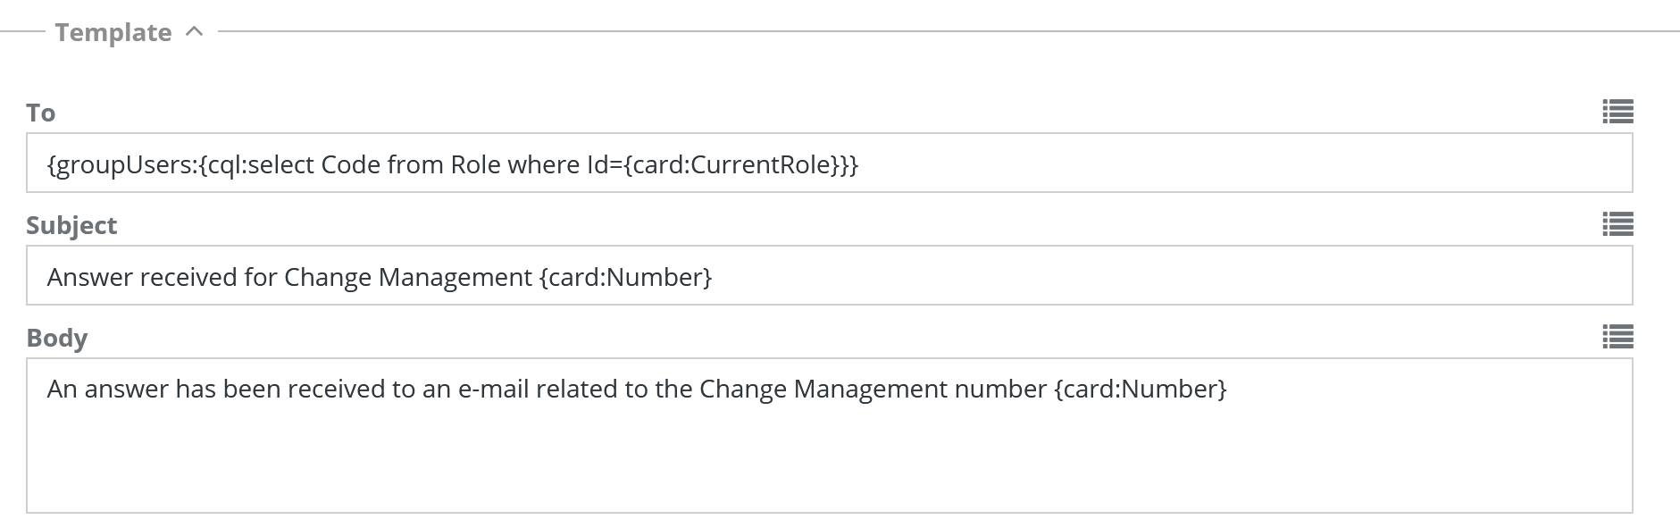The height and width of the screenshot is (528, 1680).
Task: Click the Body field label
Action: tap(57, 339)
